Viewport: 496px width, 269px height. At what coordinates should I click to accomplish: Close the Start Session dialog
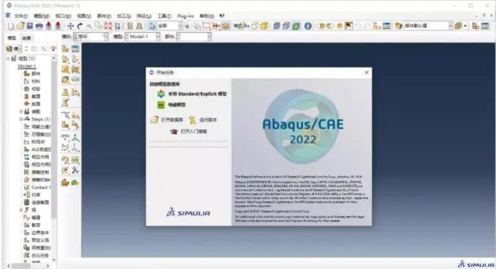click(x=367, y=72)
